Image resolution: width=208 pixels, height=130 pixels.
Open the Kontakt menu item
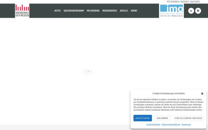click(134, 11)
